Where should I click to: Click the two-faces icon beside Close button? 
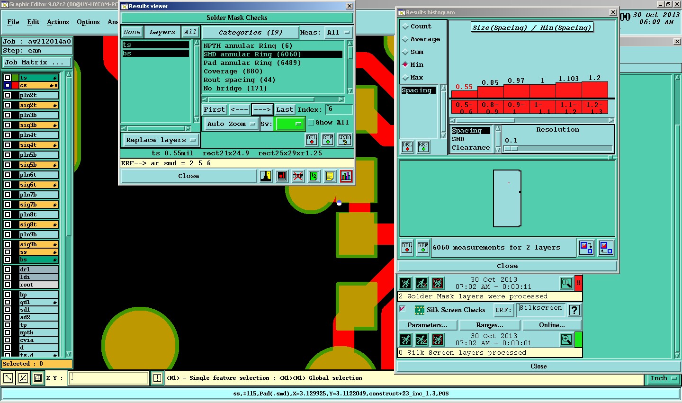coord(266,176)
